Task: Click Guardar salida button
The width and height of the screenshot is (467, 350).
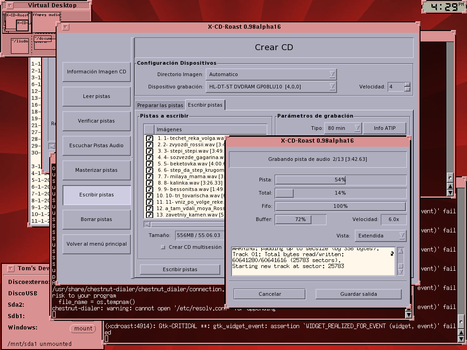Action: pyautogui.click(x=358, y=294)
